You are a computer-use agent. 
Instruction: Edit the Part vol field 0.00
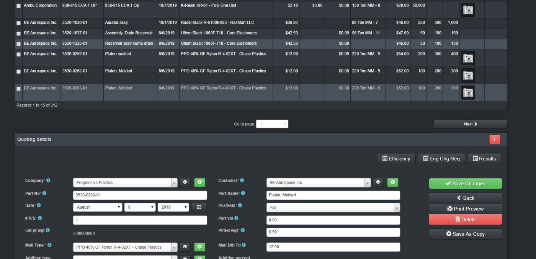point(333,220)
